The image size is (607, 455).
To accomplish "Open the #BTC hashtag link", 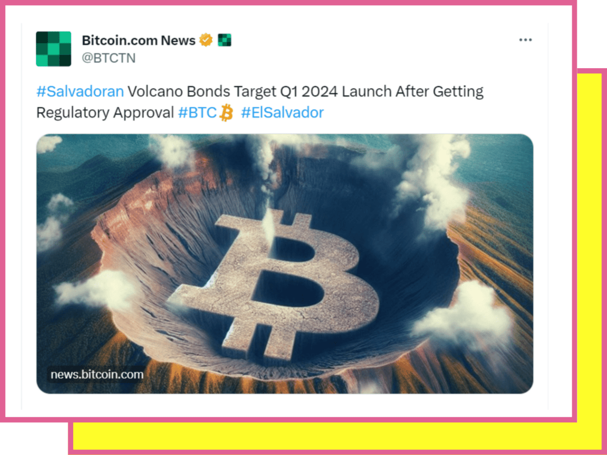I will [x=197, y=113].
